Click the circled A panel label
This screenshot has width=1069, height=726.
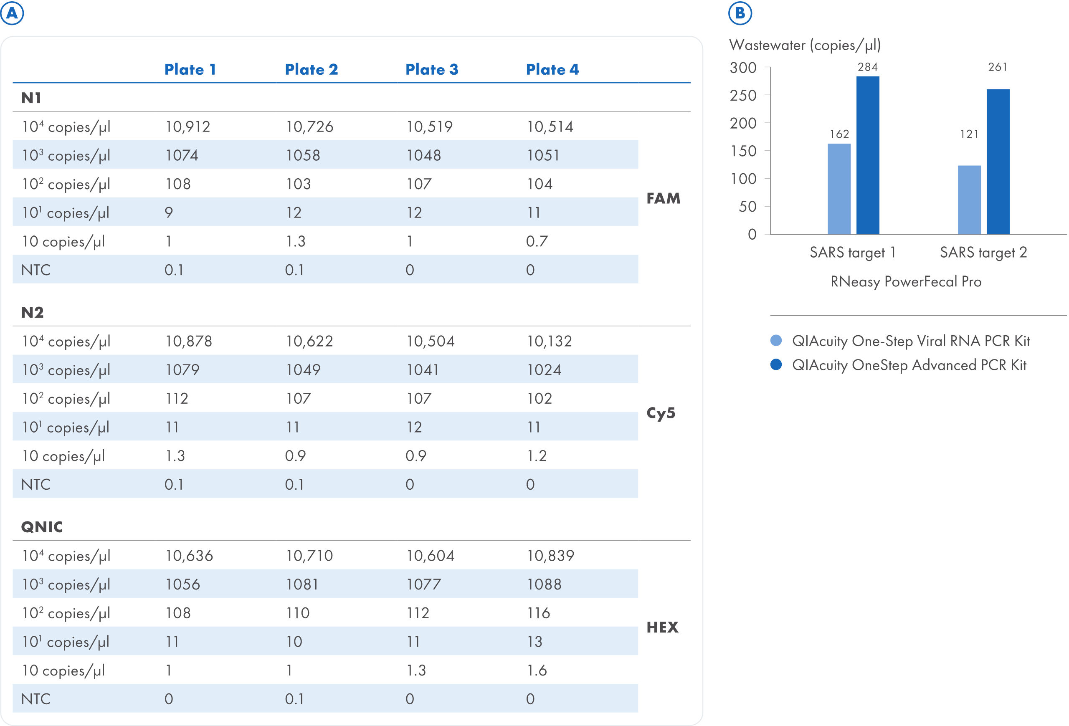coord(12,13)
